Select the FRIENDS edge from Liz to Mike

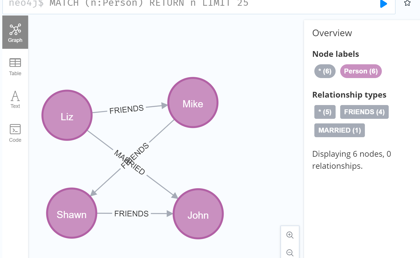coord(127,109)
